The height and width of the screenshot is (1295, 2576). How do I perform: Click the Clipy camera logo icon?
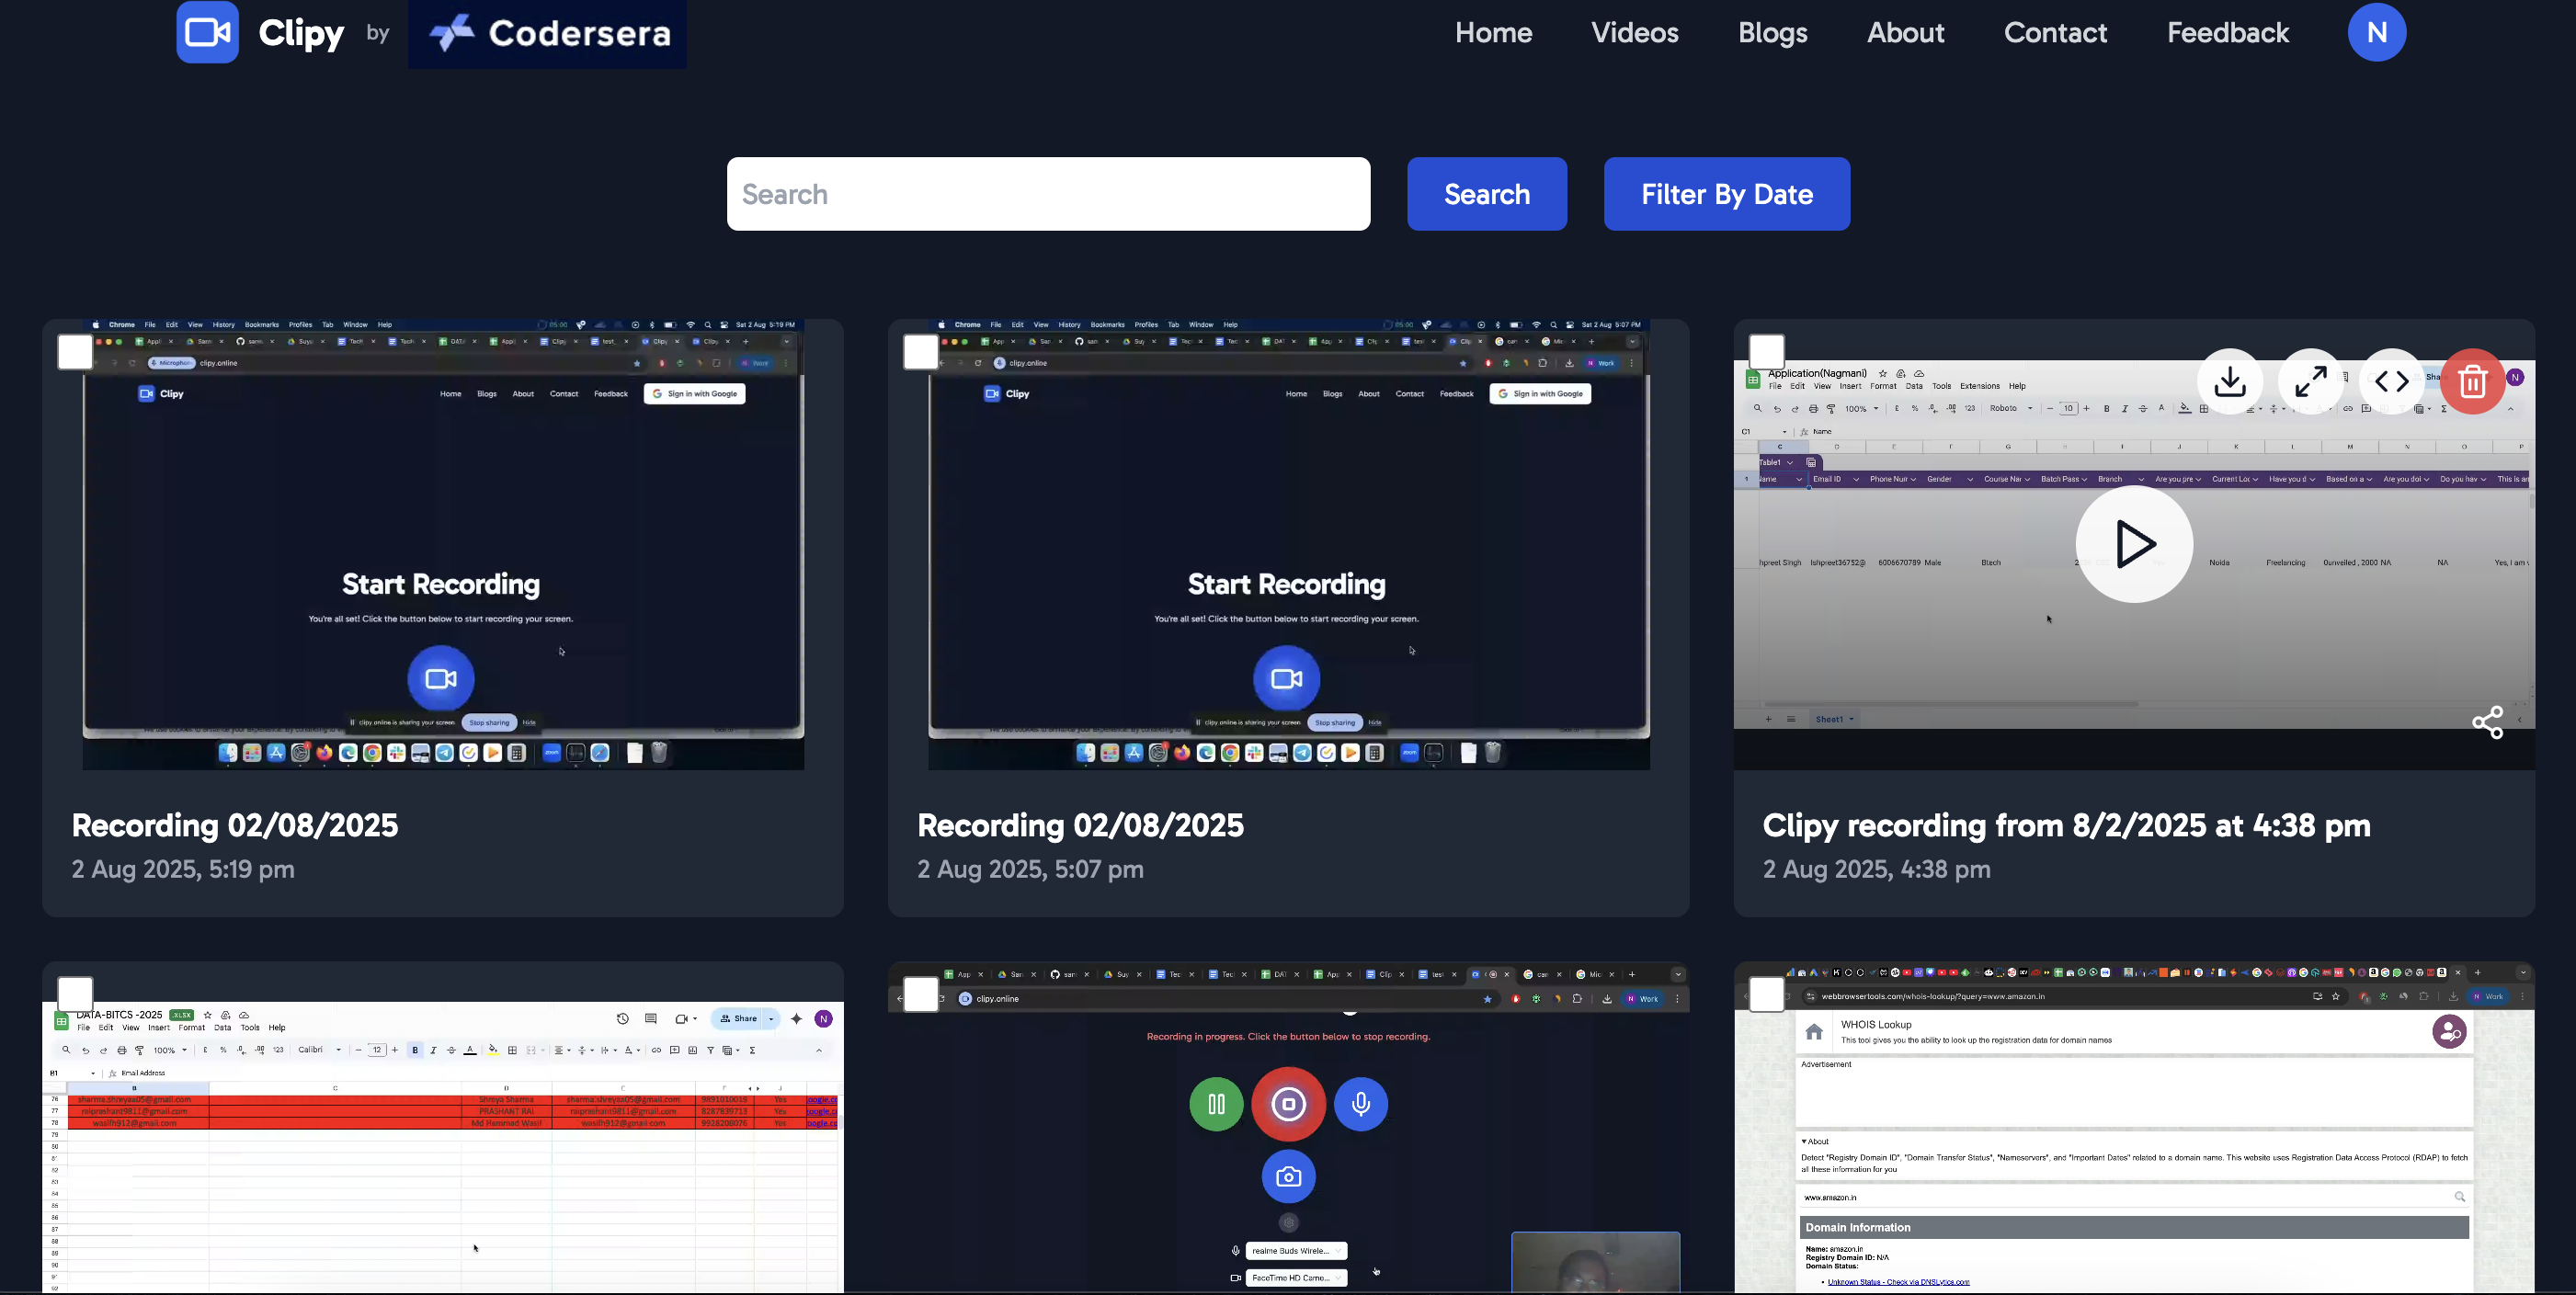tap(207, 32)
